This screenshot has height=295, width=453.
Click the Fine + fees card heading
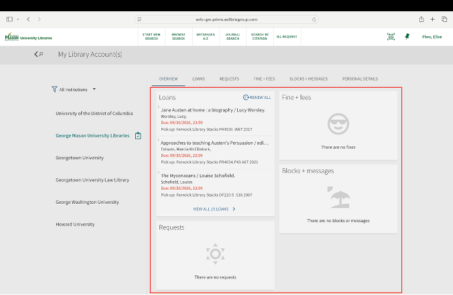pos(296,98)
